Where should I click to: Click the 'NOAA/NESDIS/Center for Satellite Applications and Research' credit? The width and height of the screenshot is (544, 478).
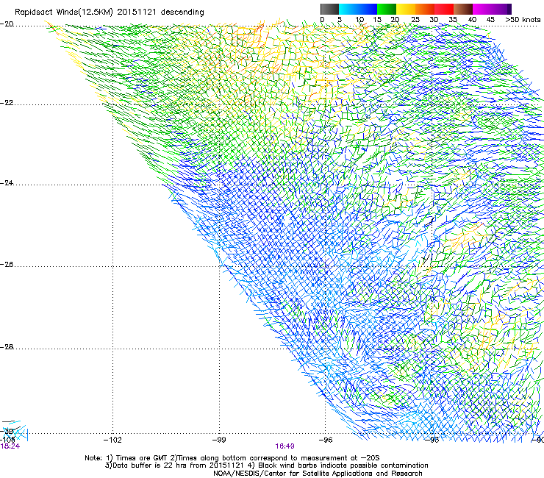pyautogui.click(x=318, y=474)
